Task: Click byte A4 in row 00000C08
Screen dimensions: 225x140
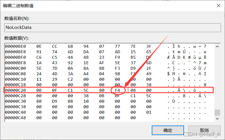Action: point(86,74)
